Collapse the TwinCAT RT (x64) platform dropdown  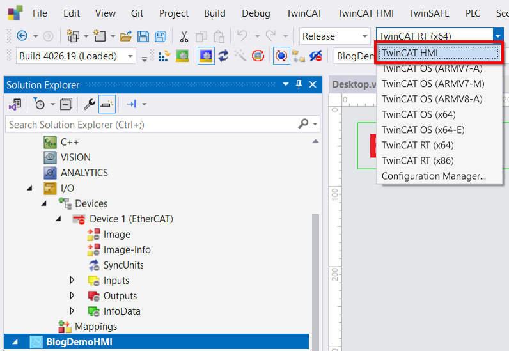498,36
